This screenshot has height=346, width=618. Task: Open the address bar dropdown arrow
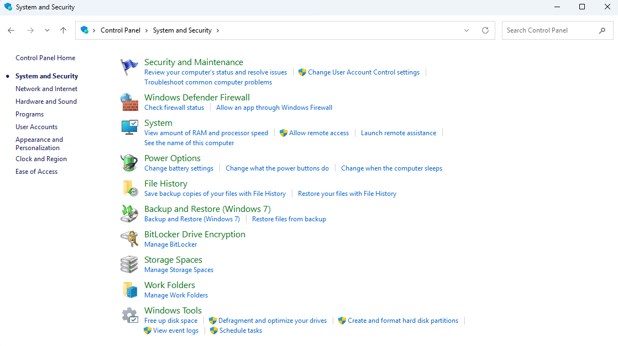(x=466, y=30)
